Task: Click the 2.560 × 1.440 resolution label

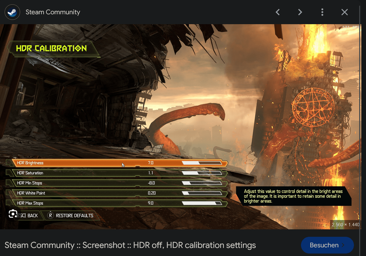Action: [x=346, y=224]
